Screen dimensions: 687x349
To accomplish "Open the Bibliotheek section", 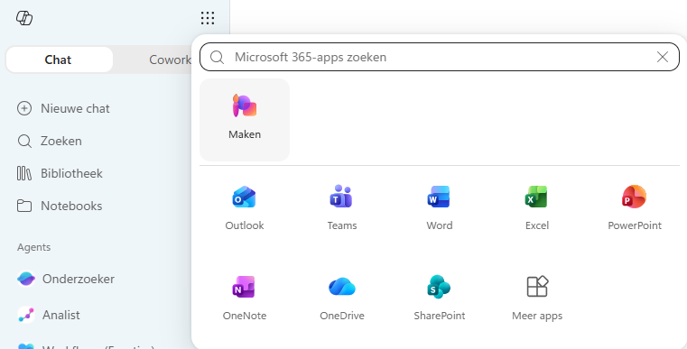I will click(60, 173).
